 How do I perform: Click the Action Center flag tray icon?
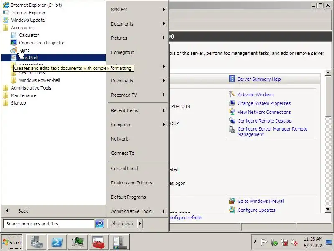264,242
